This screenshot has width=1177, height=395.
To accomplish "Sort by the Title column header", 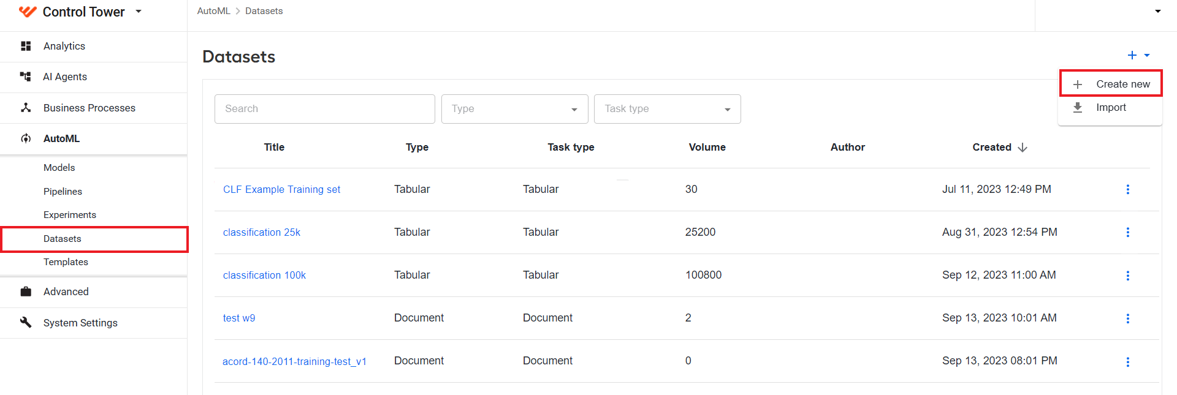I will tap(274, 147).
